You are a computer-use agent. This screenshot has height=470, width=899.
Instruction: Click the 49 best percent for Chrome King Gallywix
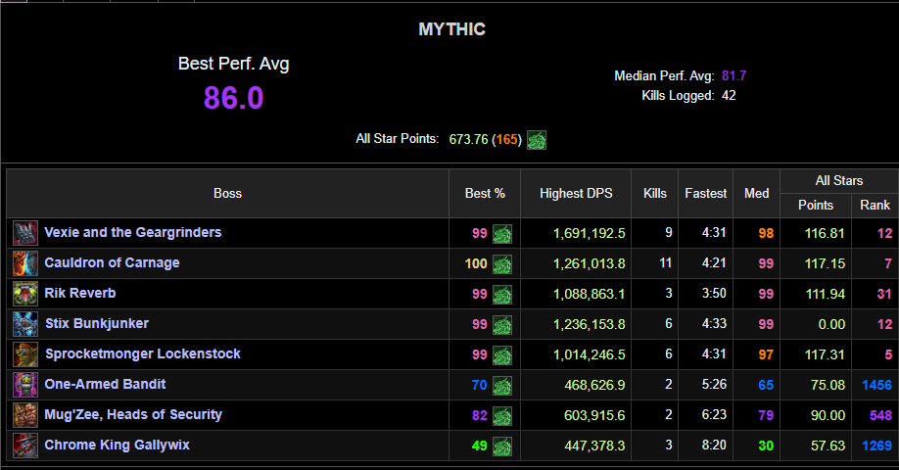tap(479, 446)
